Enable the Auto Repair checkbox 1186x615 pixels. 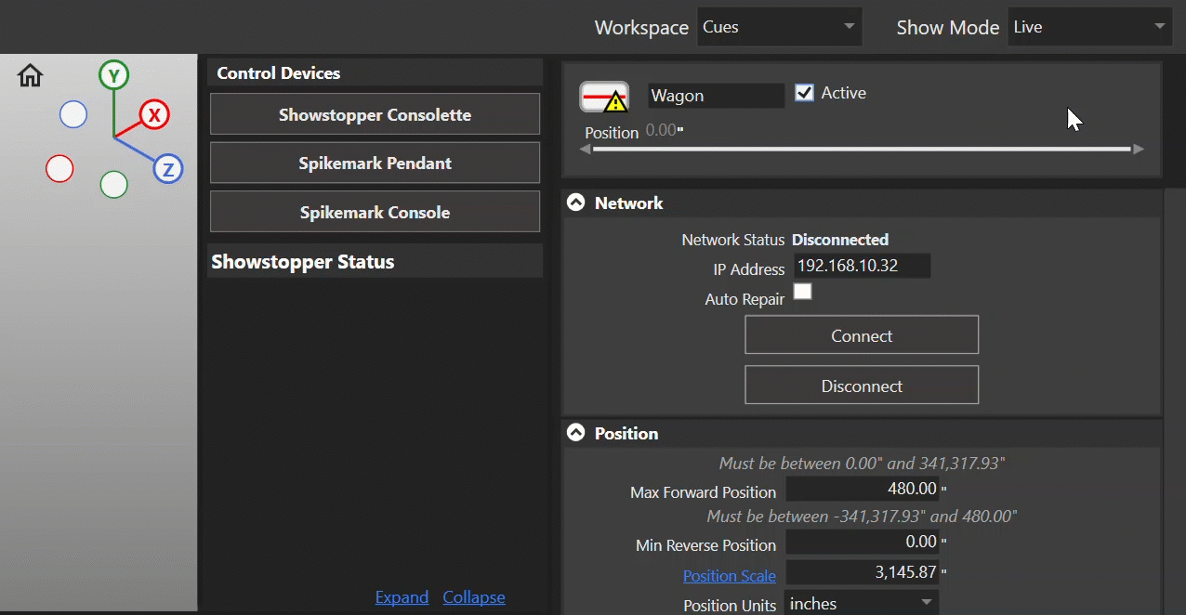(x=802, y=292)
